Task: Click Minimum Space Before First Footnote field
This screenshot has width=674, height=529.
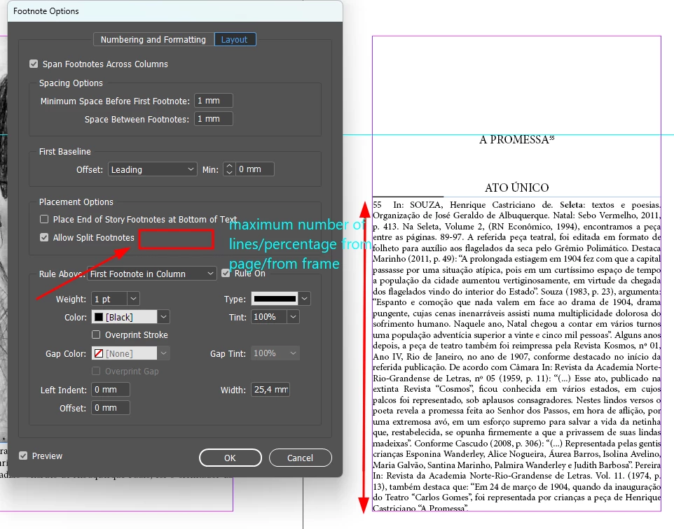Action: [214, 101]
